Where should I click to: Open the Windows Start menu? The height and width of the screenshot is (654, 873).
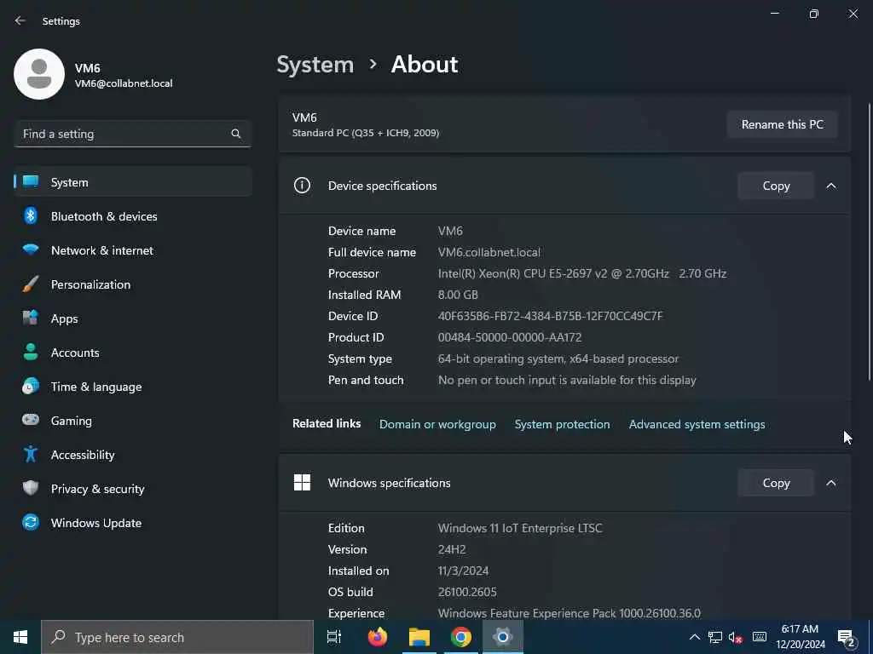click(x=20, y=637)
